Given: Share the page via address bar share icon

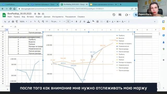Looking at the screenshot, I should point(132,9).
